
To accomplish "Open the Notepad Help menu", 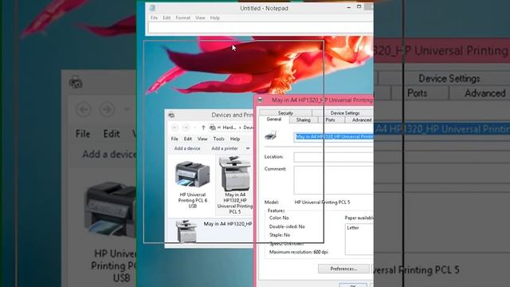I will (x=214, y=18).
